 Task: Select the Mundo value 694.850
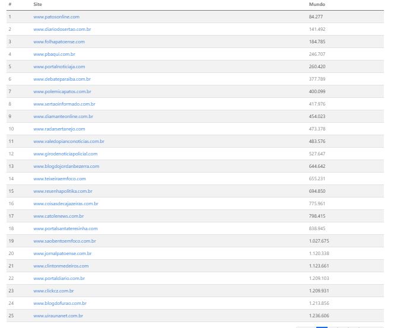317,191
